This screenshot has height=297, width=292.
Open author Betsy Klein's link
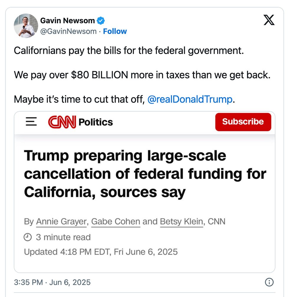click(x=181, y=221)
